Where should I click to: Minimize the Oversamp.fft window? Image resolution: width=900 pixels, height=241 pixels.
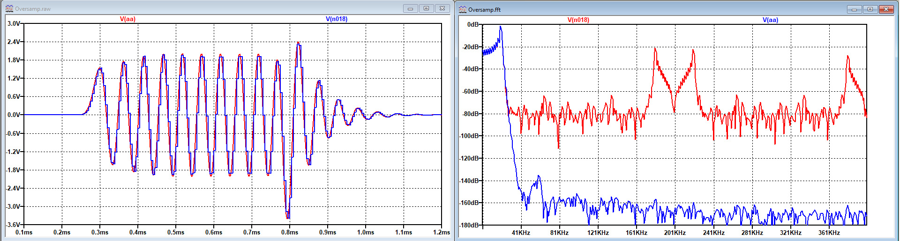point(854,9)
